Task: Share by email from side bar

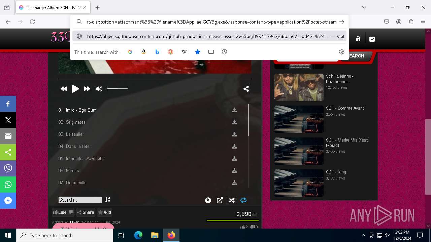Action: pos(8,136)
